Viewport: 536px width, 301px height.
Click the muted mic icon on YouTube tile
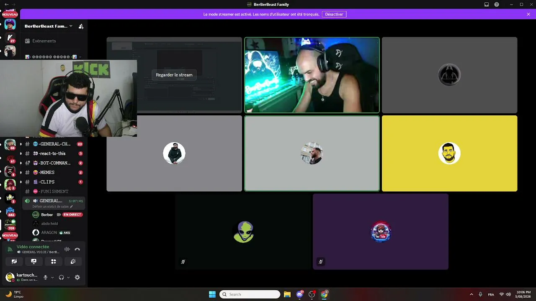(x=321, y=262)
